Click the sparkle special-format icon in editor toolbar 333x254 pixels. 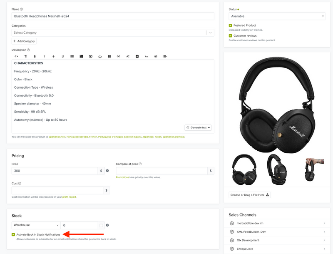click(x=156, y=56)
